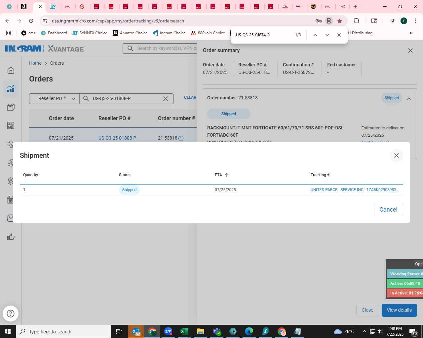This screenshot has width=423, height=338.
Task: Open a new browser tab
Action: pyautogui.click(x=355, y=7)
